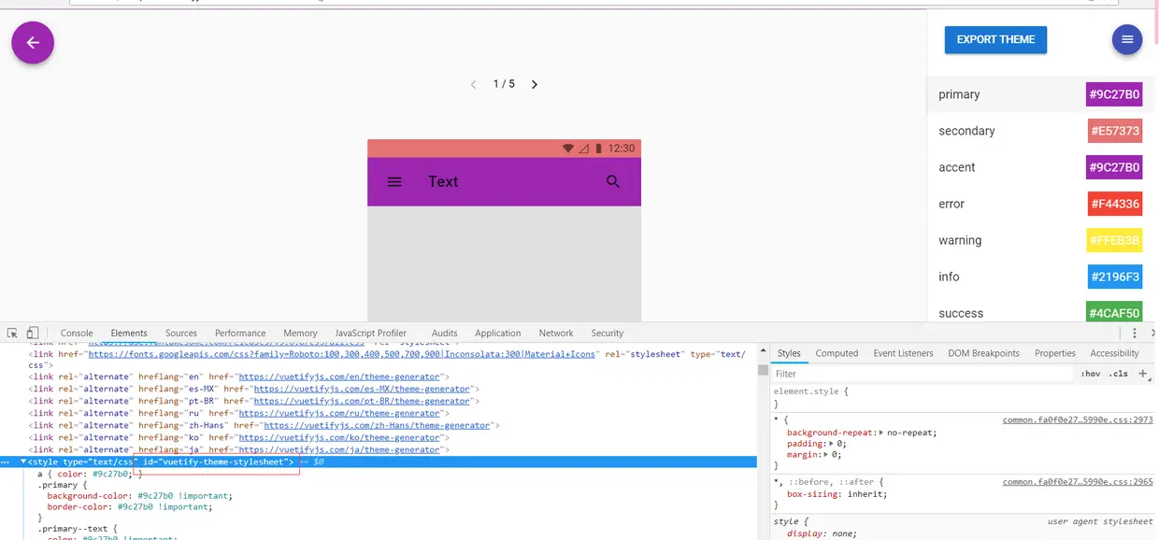Toggle the :hov element state button
Viewport: 1159px width, 540px height.
(1091, 374)
